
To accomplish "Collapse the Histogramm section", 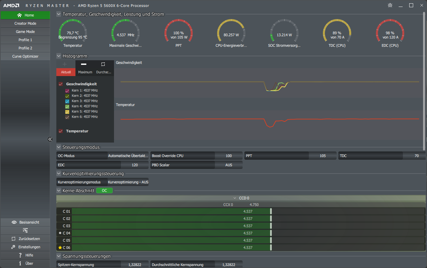I will pyautogui.click(x=59, y=56).
